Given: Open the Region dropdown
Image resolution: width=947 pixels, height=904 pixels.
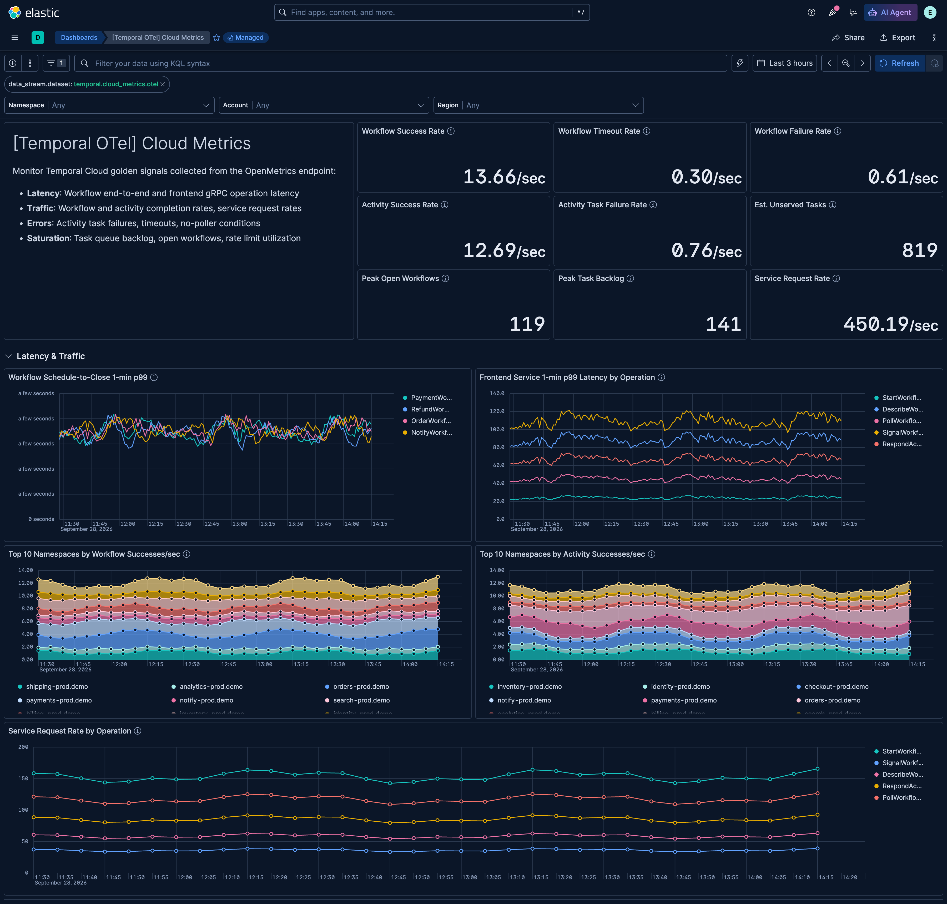Looking at the screenshot, I should click(538, 105).
